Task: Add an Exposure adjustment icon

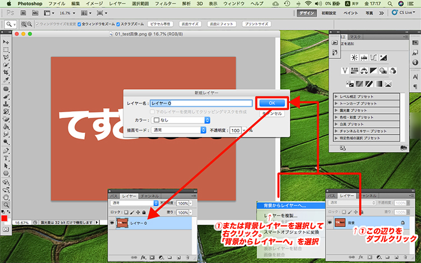Action: click(x=383, y=57)
